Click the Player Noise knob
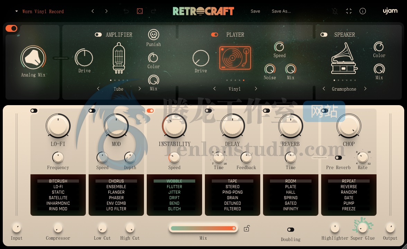Viewport: 407px width, 249px height. 270,69
